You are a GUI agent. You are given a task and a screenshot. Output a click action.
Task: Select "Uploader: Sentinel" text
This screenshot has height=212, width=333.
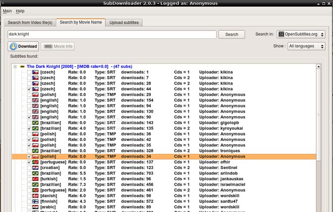point(218,168)
